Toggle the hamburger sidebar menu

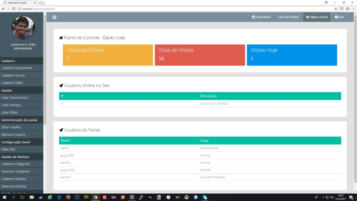click(x=55, y=17)
